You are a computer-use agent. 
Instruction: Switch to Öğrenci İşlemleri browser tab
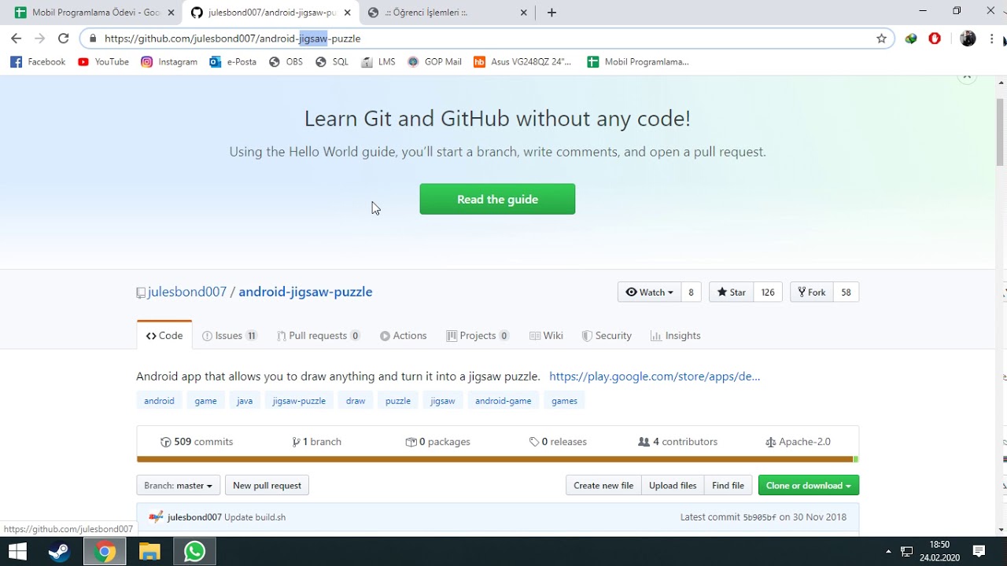point(448,13)
